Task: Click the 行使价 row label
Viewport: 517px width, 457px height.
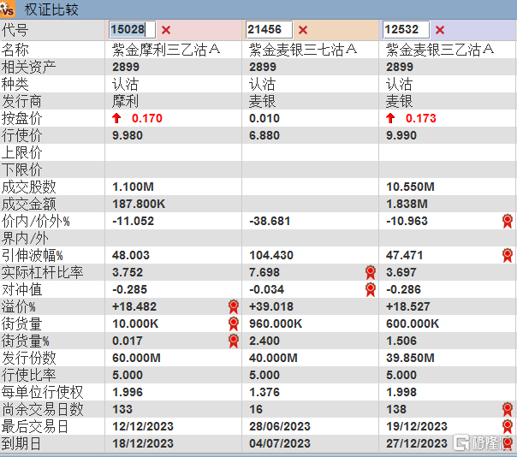Action: pyautogui.click(x=21, y=136)
